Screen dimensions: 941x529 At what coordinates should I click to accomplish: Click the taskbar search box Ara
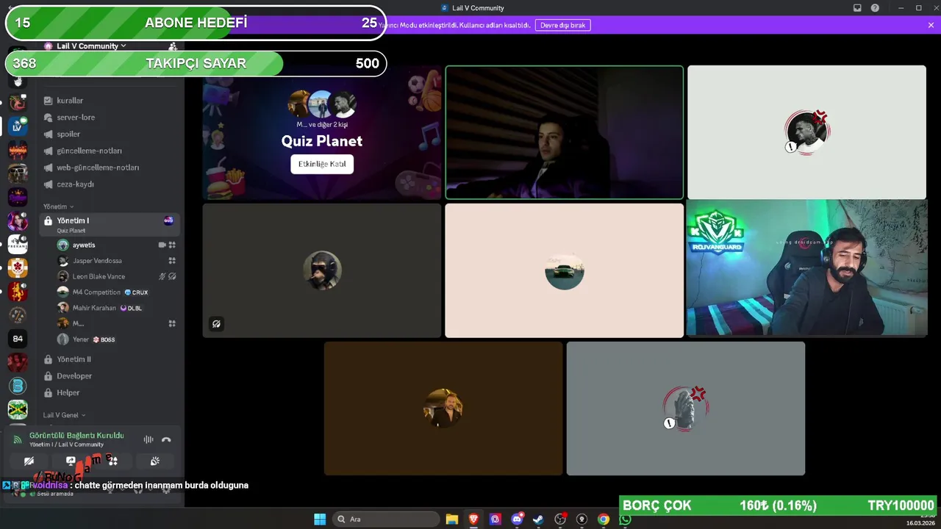click(385, 519)
